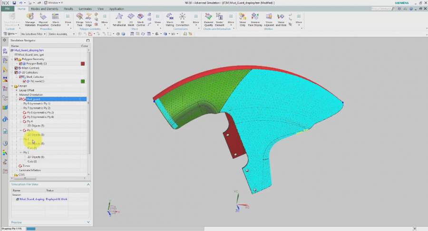Collapse the Layups tree node
The height and width of the screenshot is (231, 428).
coord(12,86)
